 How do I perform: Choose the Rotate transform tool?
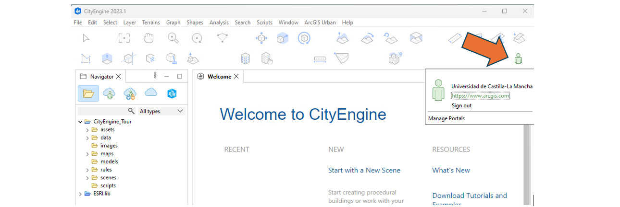[x=304, y=38]
